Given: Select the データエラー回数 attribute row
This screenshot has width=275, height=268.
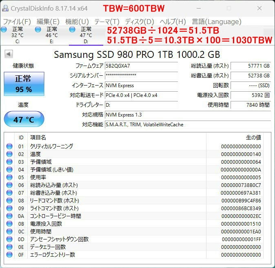Looking at the screenshot, I should (x=134, y=247).
